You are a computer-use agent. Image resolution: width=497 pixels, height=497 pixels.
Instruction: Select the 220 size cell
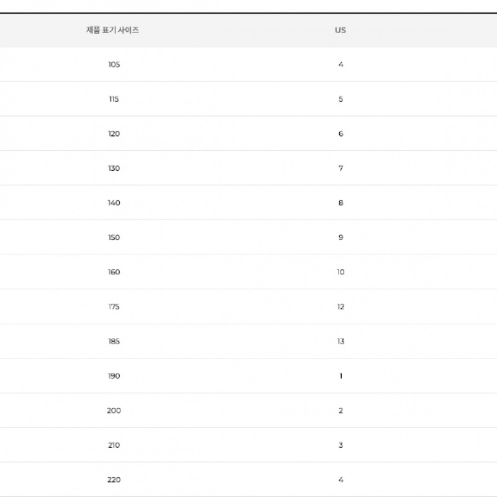click(114, 480)
